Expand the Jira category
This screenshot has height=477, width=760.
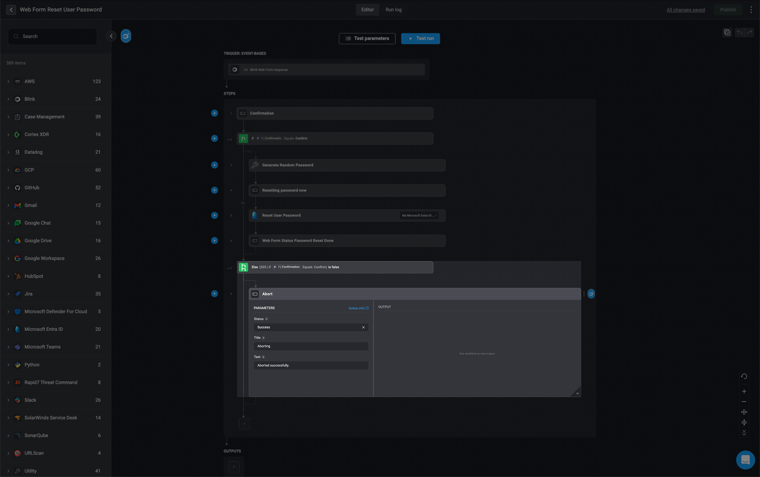(x=8, y=294)
